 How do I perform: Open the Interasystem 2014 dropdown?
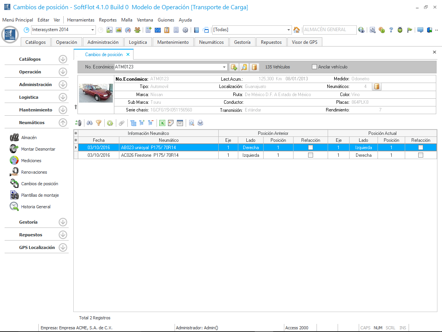click(93, 30)
